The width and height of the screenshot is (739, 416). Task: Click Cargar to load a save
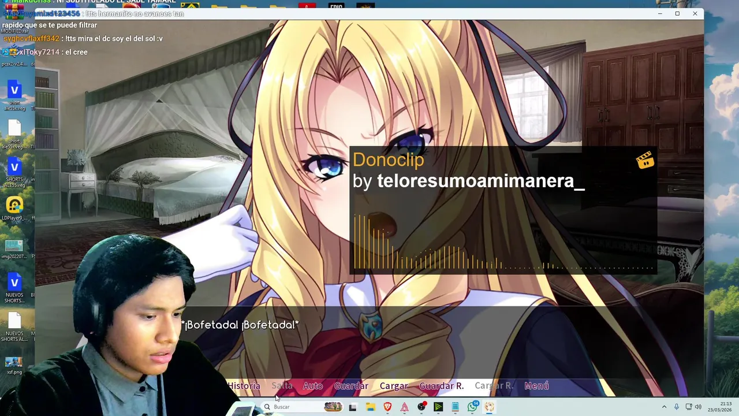click(394, 386)
